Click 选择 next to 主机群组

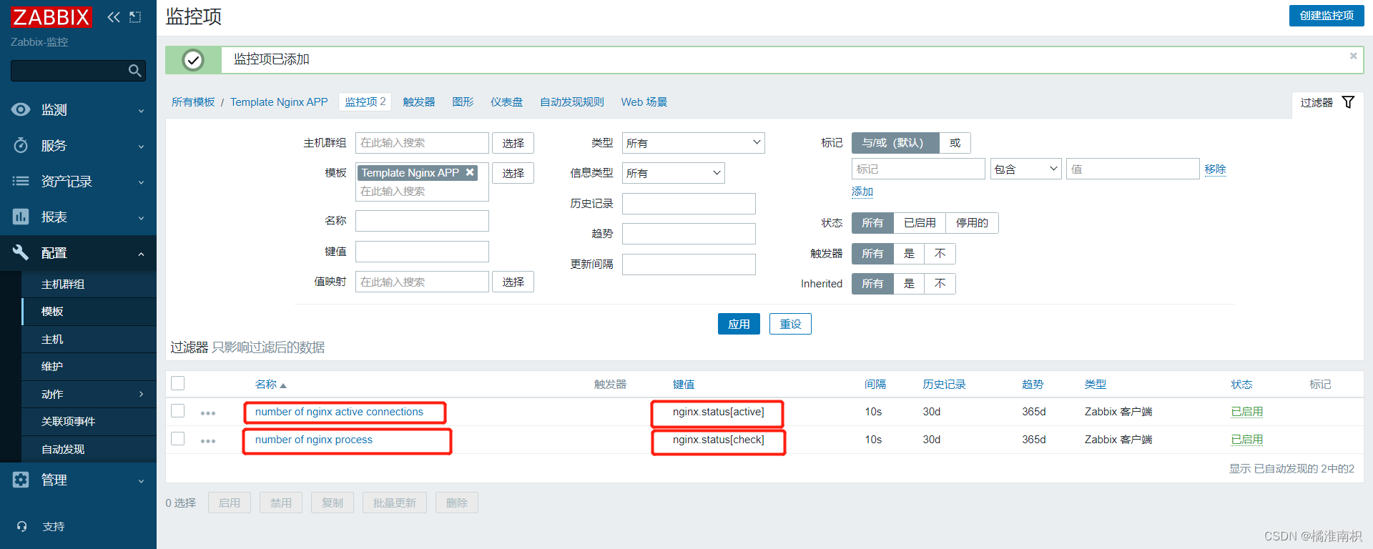point(513,143)
